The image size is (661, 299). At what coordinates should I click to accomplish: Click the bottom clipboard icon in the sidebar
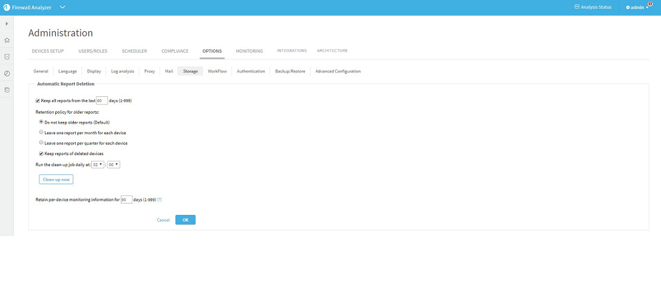(7, 90)
